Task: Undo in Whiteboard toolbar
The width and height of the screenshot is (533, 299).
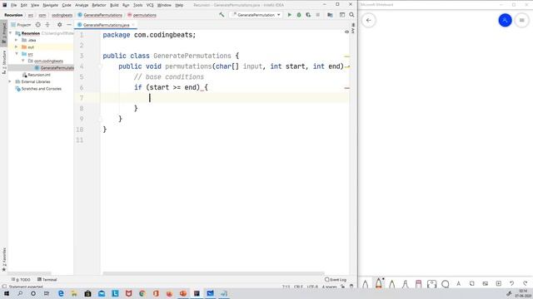Action: coord(511,283)
